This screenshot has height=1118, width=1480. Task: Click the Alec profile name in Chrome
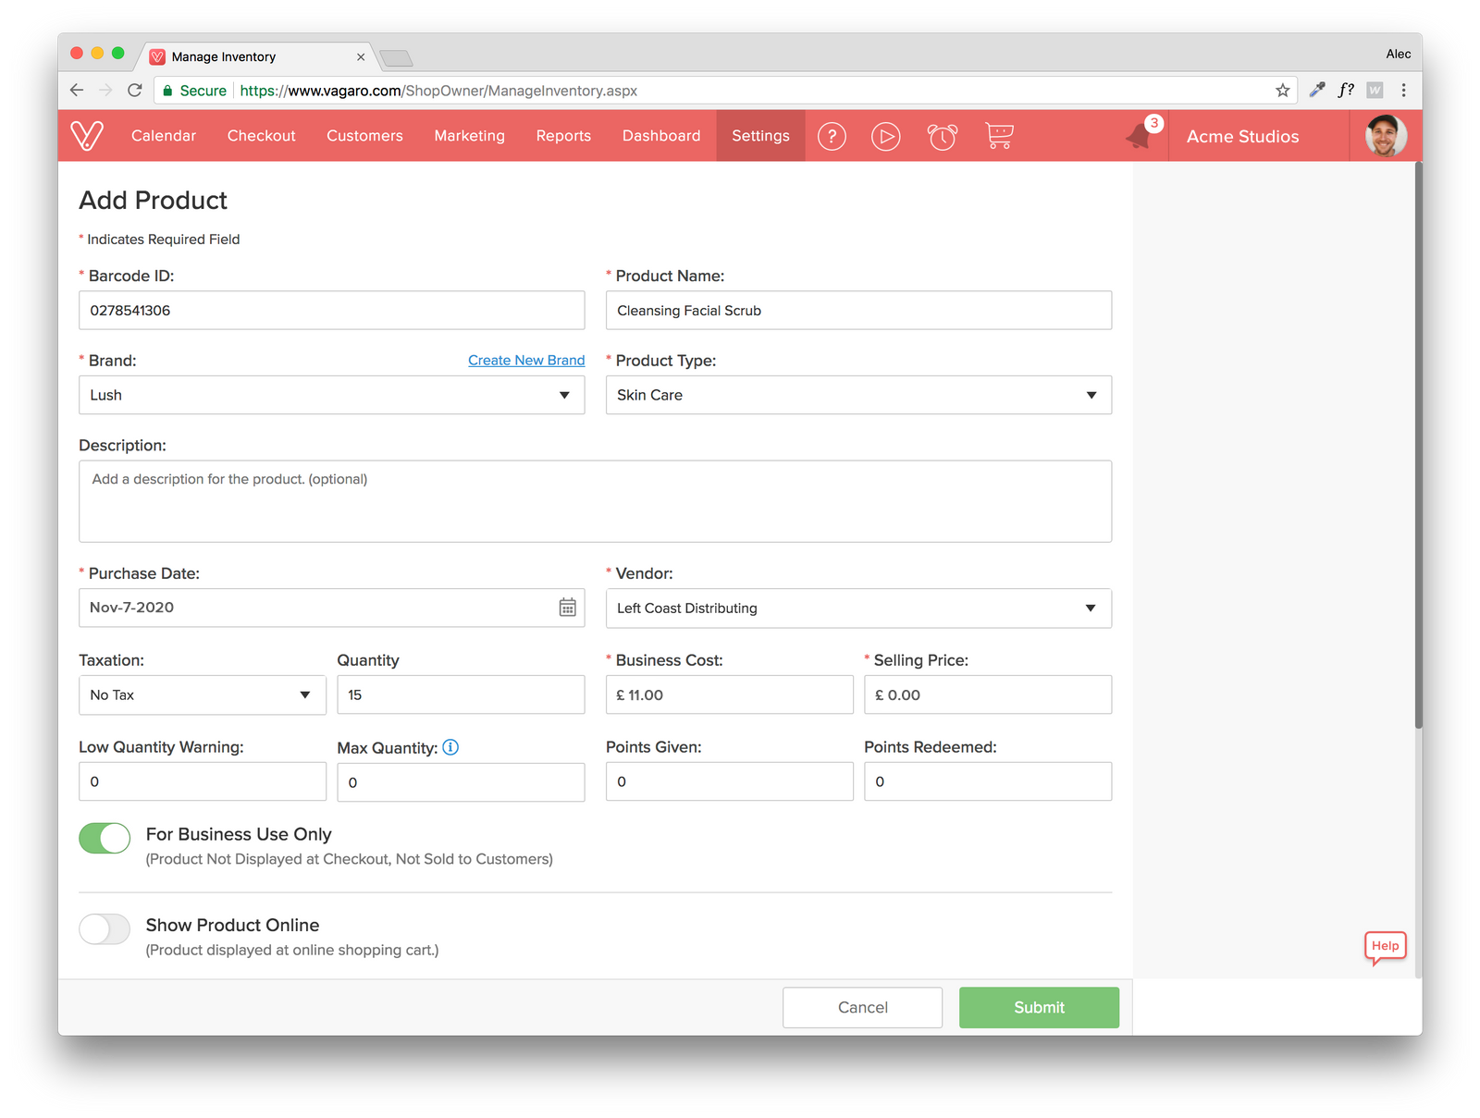click(1398, 54)
